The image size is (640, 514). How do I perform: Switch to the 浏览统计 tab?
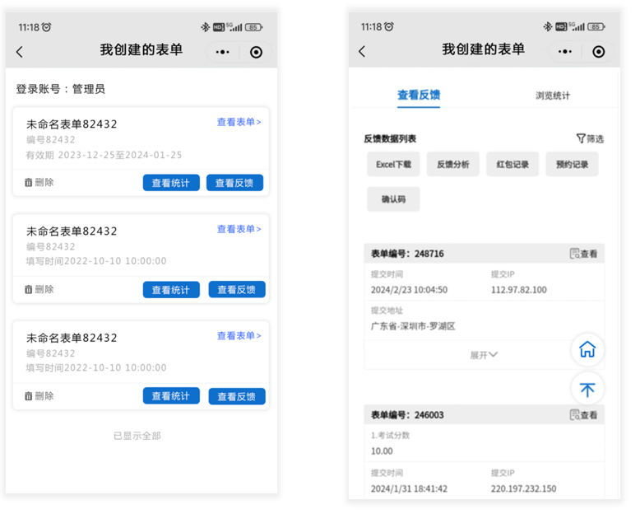coord(552,96)
